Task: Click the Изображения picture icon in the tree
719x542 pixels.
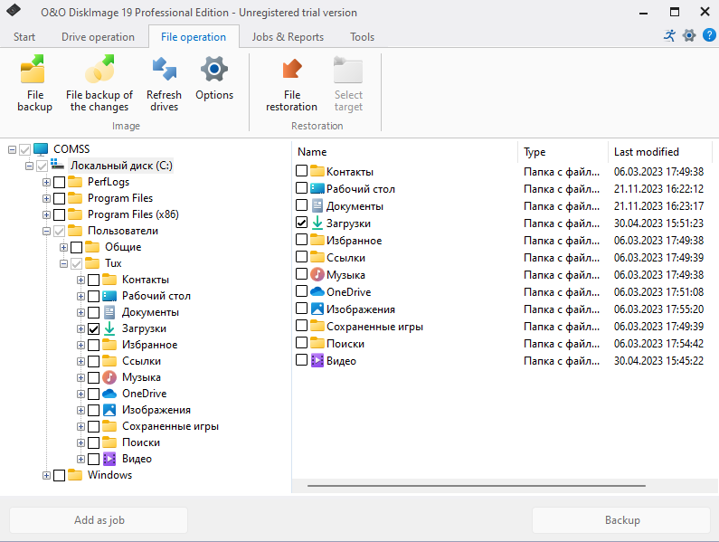Action: 109,410
